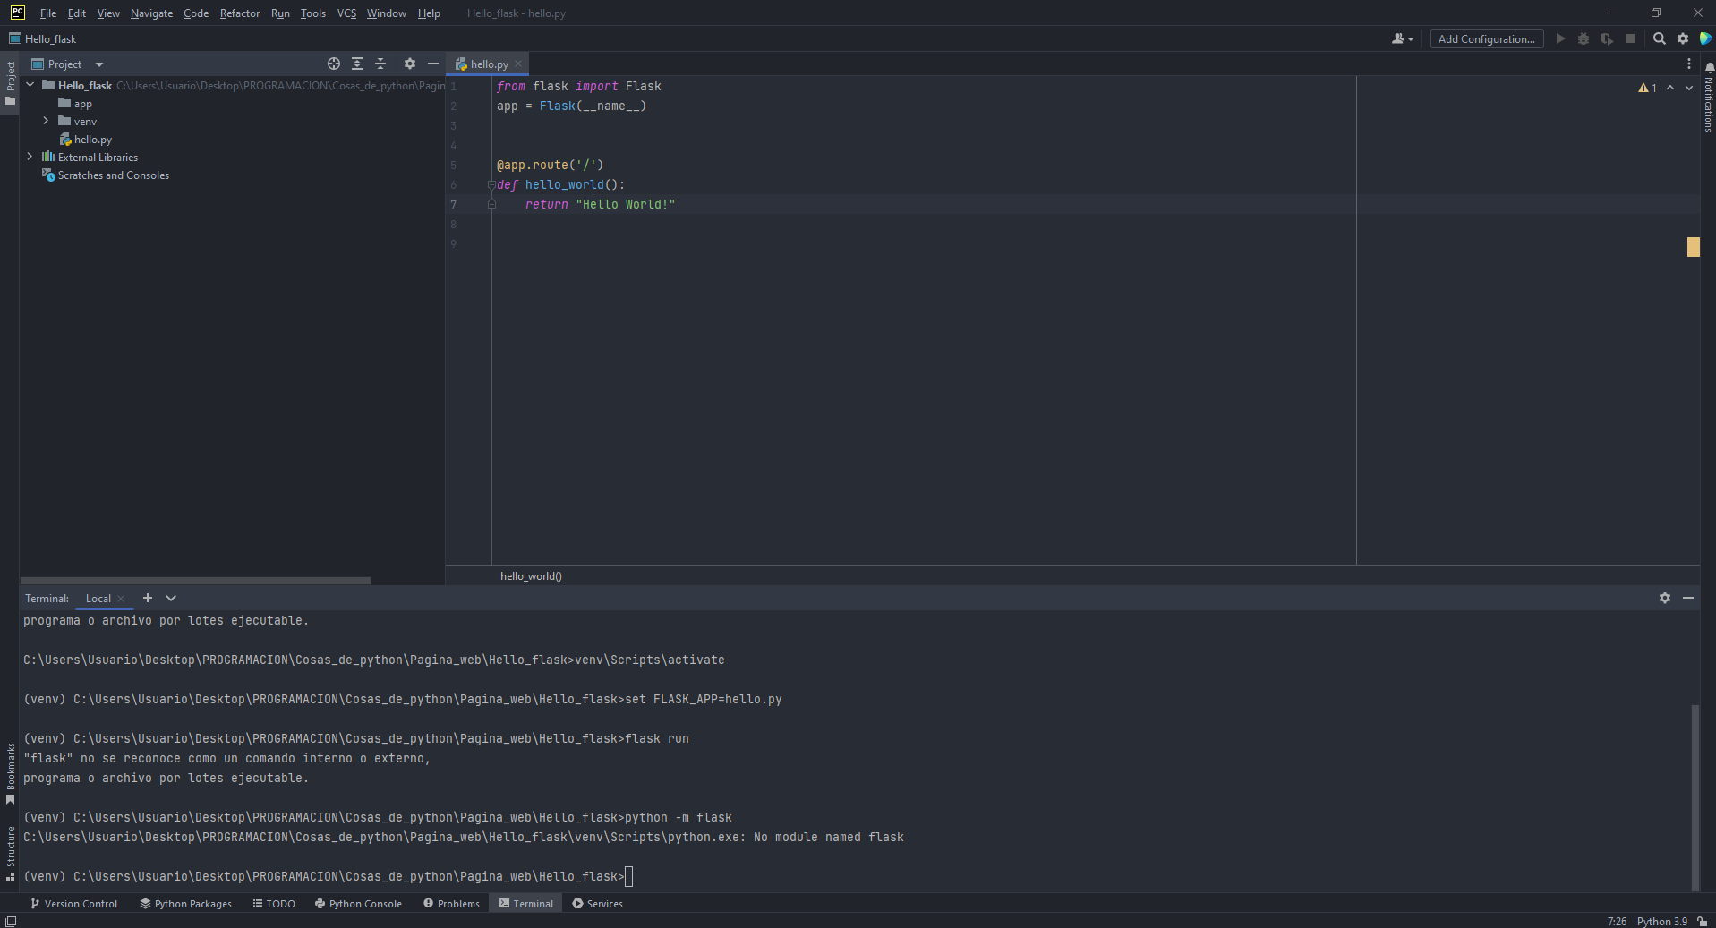Go to next highlighted error arrow
Screen dimensions: 1716x928
coord(1689,88)
